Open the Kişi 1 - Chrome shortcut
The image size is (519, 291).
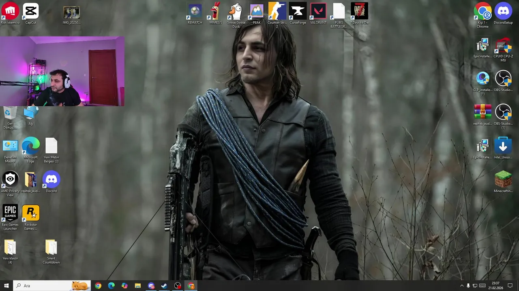(x=483, y=15)
